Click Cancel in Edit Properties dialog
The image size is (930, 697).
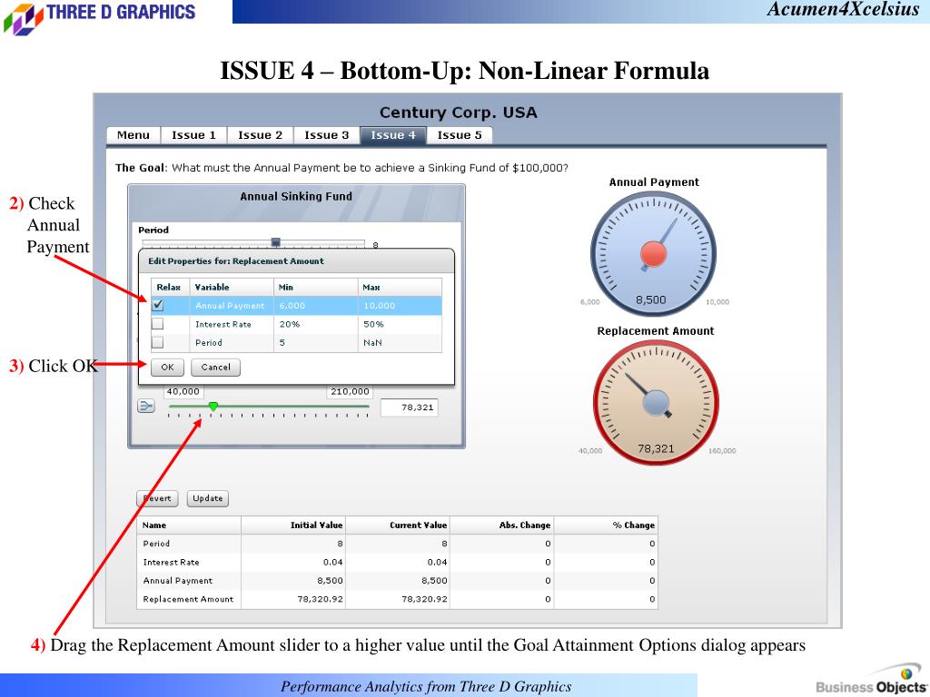pyautogui.click(x=215, y=367)
